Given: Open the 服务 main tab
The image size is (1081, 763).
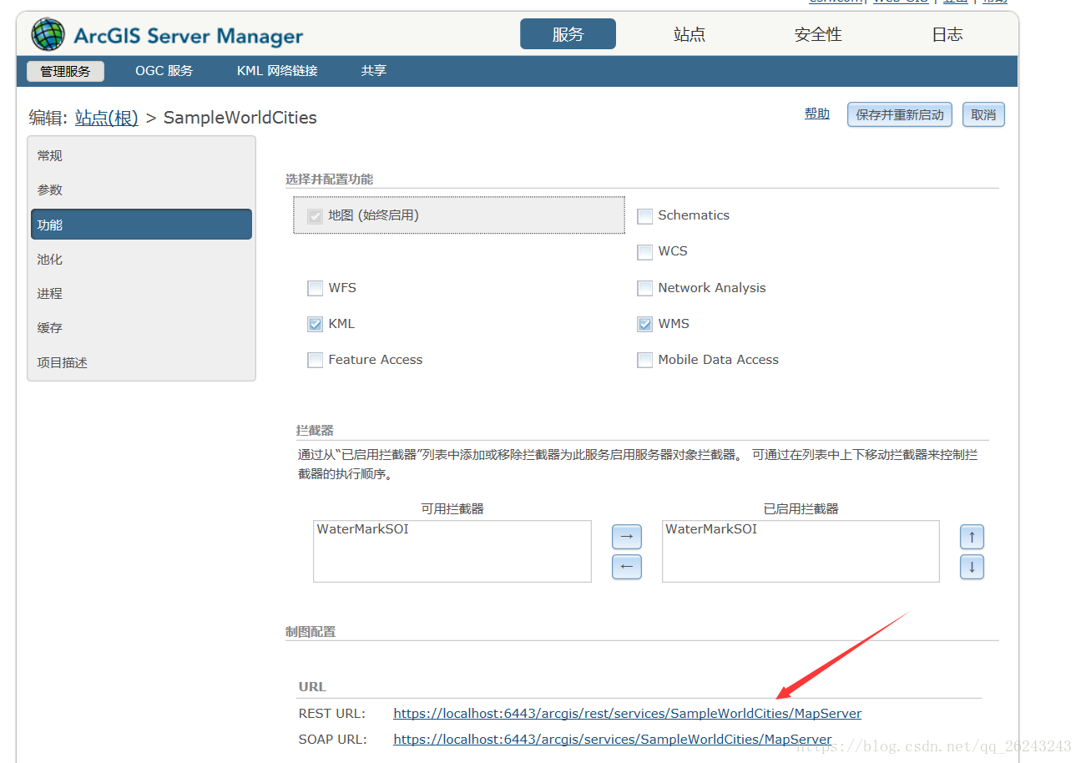Looking at the screenshot, I should (568, 34).
